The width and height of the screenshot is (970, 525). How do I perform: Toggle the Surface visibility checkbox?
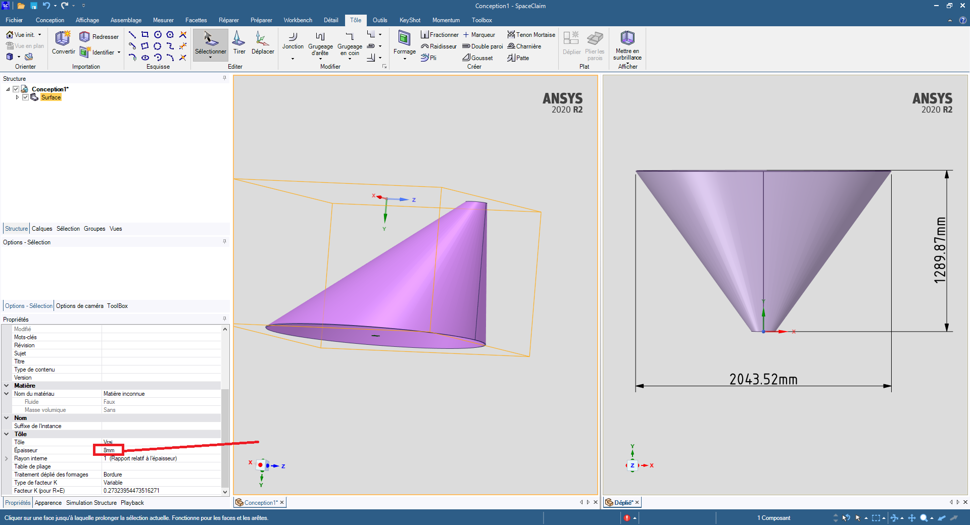coord(25,97)
